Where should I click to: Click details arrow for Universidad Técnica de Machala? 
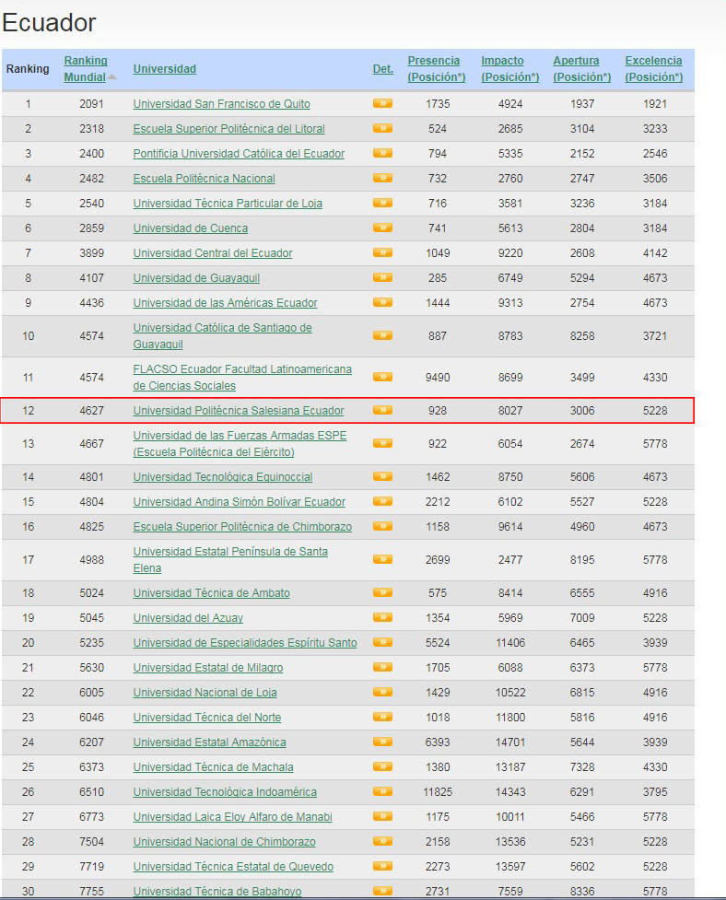pos(382,766)
